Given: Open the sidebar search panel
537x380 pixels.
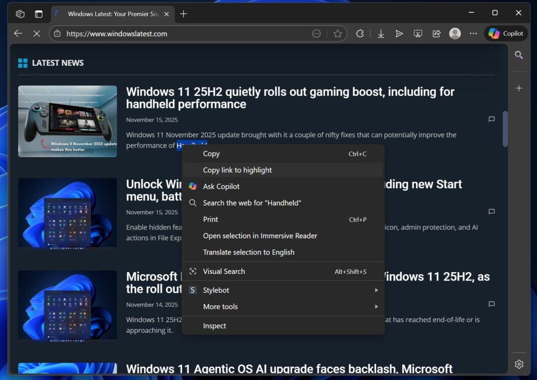Looking at the screenshot, I should coord(518,55).
